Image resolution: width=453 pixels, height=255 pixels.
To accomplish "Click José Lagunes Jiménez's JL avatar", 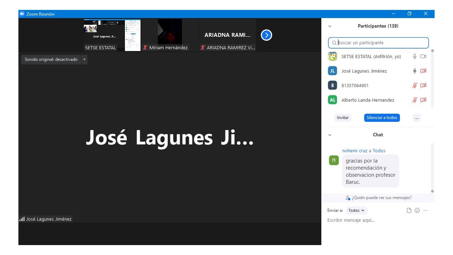I will (332, 71).
